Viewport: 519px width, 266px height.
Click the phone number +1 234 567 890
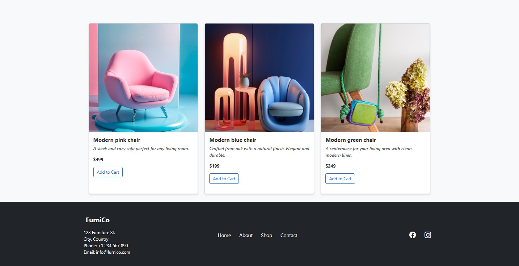[x=113, y=246]
